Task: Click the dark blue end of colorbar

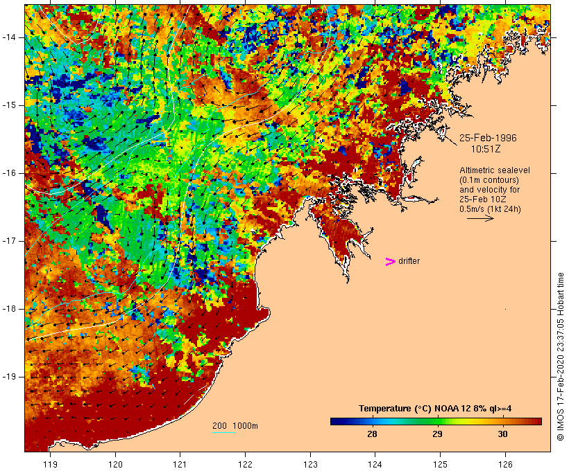Action: (x=336, y=421)
